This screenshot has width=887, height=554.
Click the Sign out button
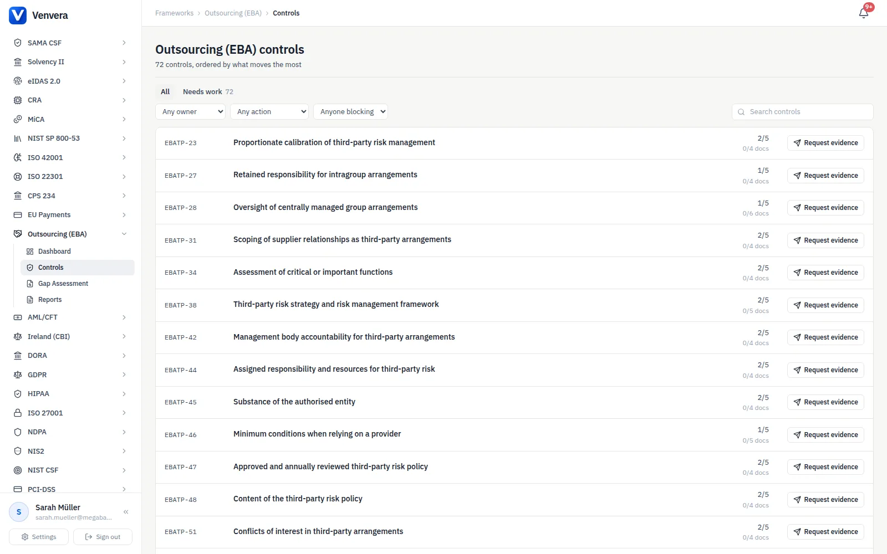pos(103,537)
